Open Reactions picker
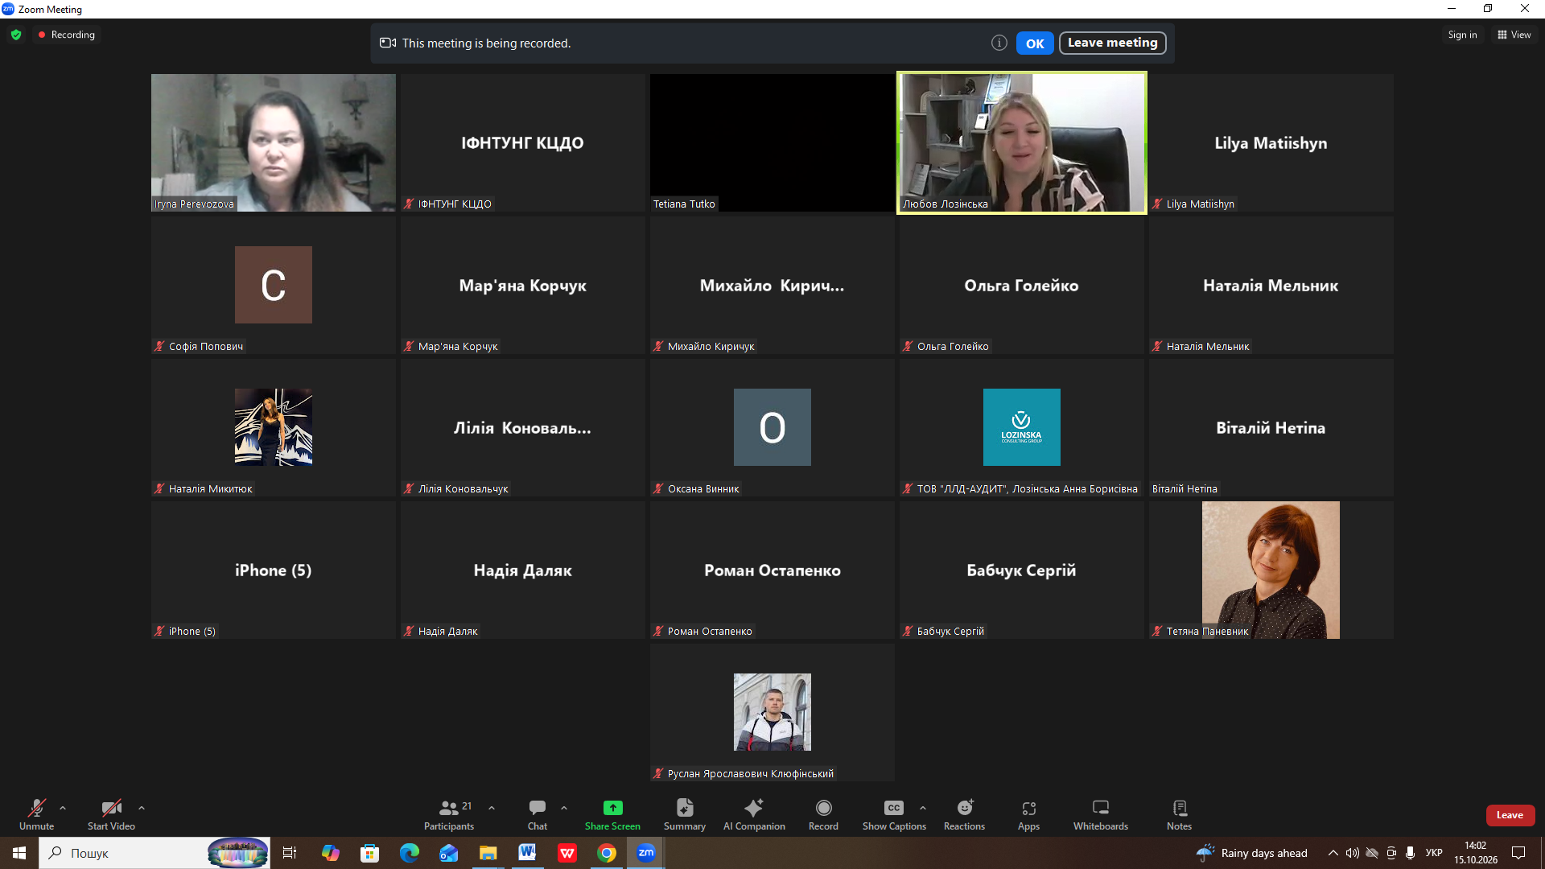This screenshot has width=1545, height=869. (x=964, y=814)
